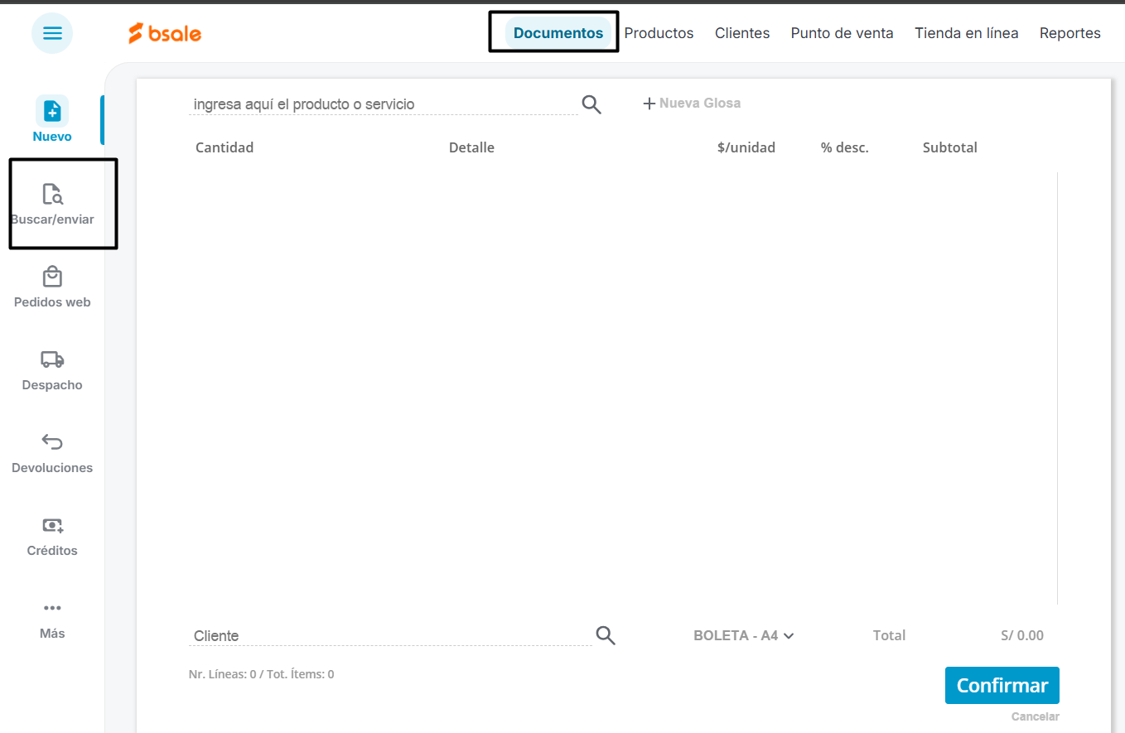Click the Cancelar link
The height and width of the screenshot is (733, 1125).
1035,716
